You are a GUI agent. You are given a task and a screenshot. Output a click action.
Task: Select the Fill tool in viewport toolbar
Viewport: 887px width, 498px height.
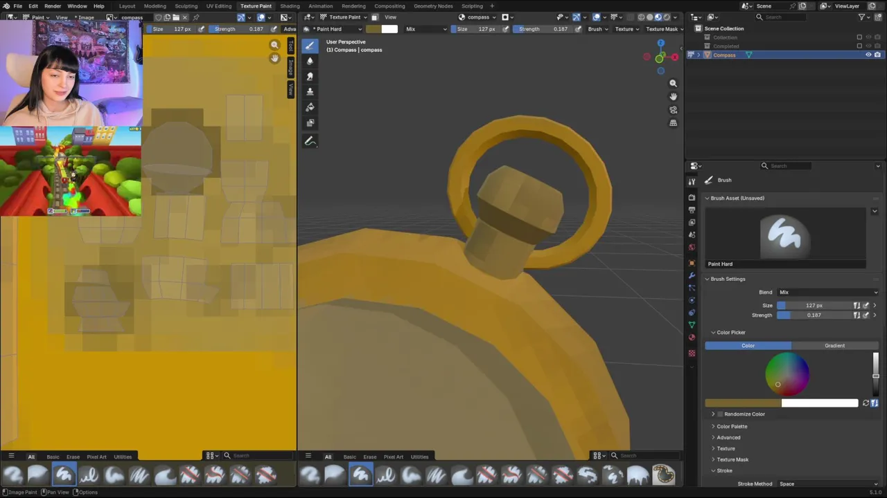310,107
